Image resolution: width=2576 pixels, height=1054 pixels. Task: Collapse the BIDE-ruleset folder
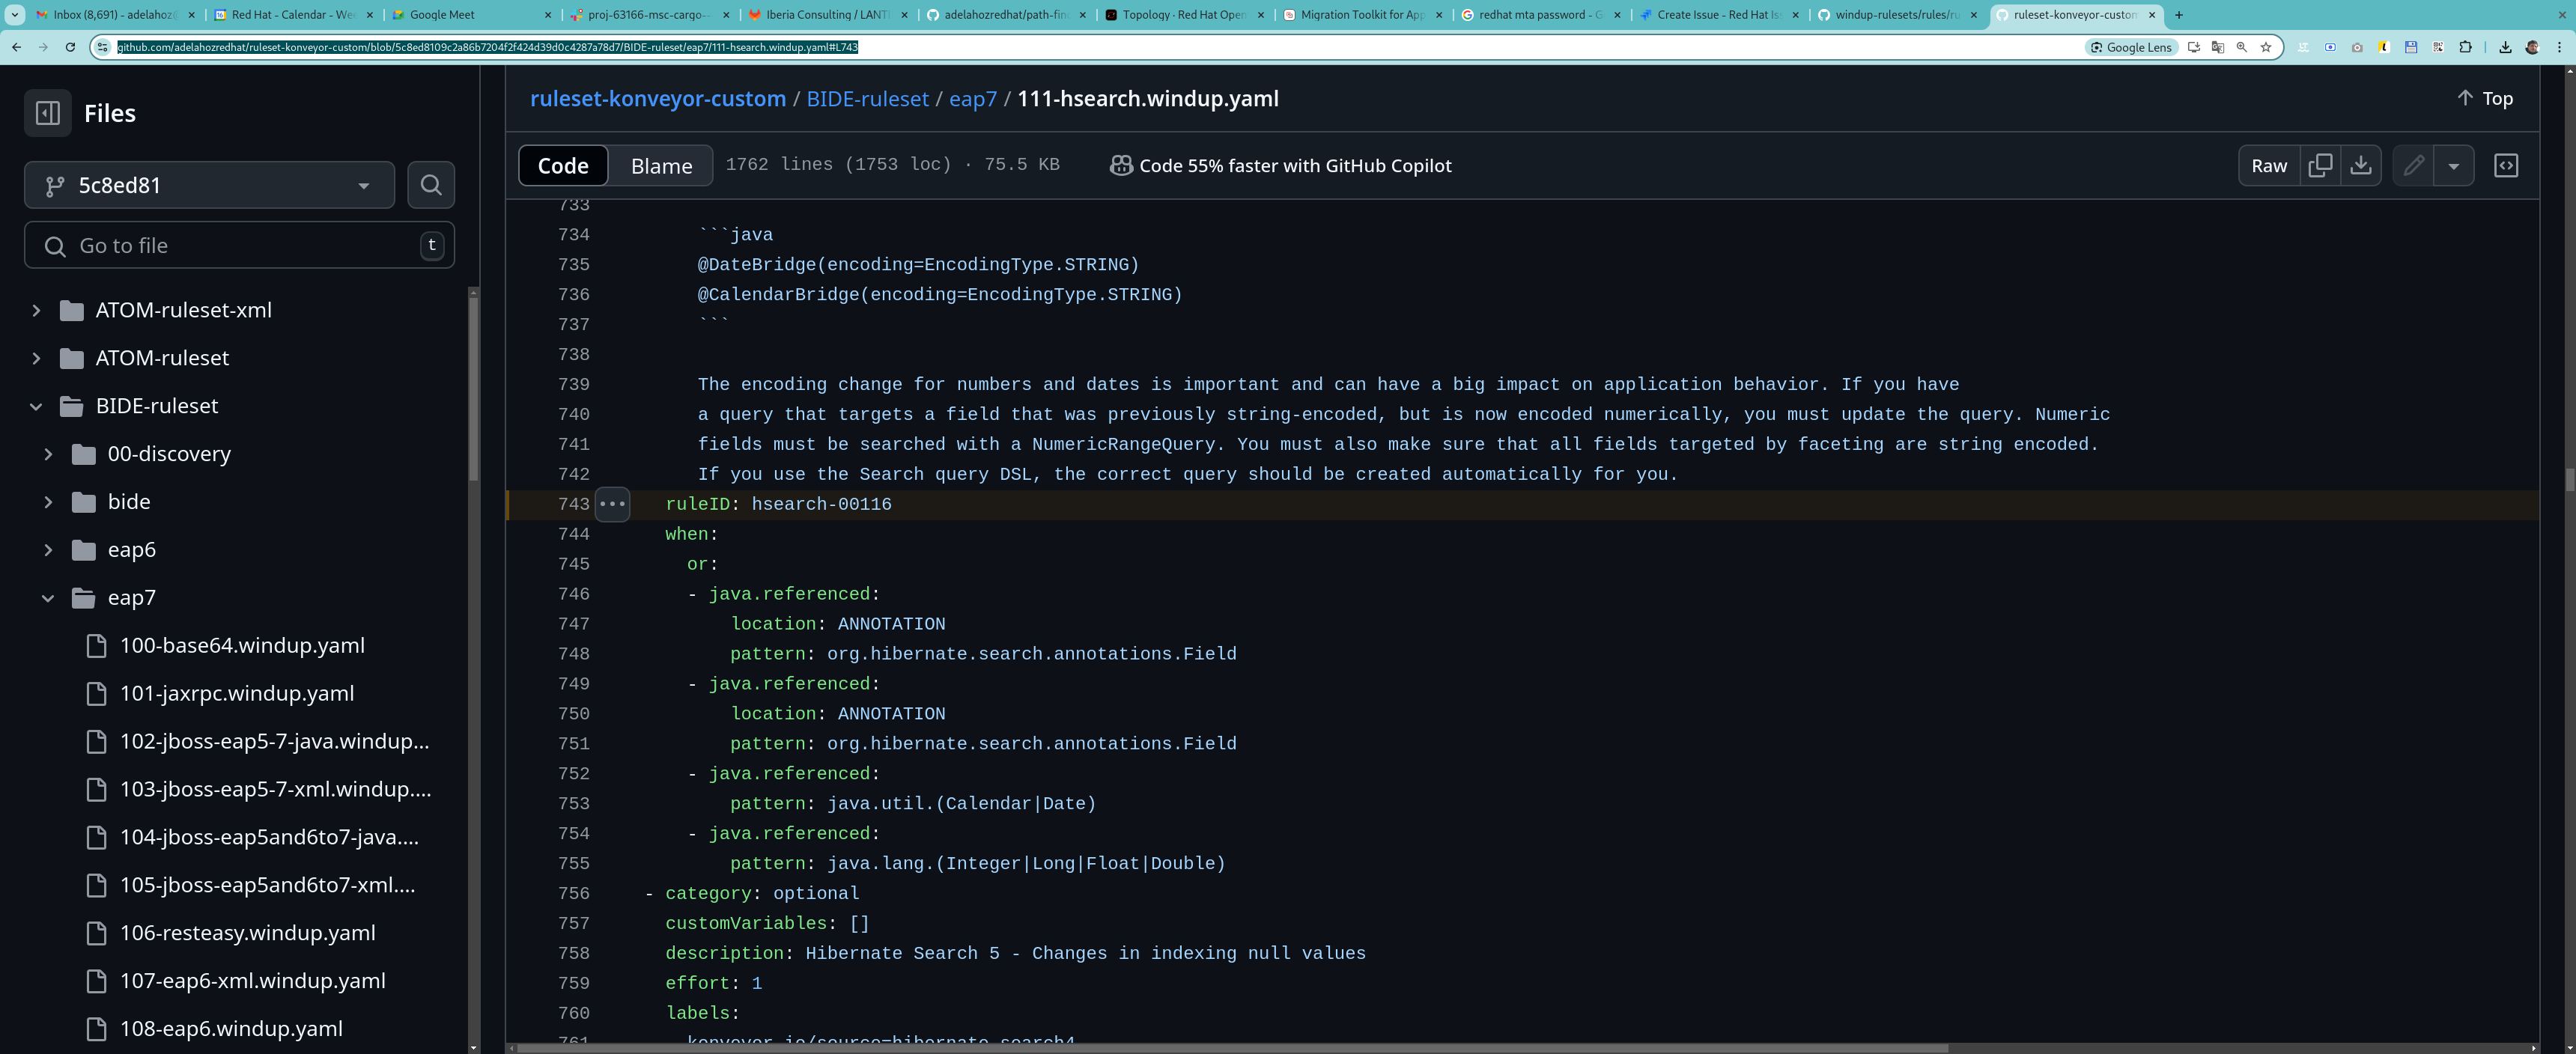click(x=36, y=406)
